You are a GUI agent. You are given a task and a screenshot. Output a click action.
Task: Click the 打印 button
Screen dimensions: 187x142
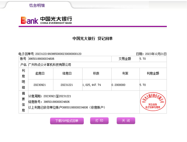click(99, 120)
